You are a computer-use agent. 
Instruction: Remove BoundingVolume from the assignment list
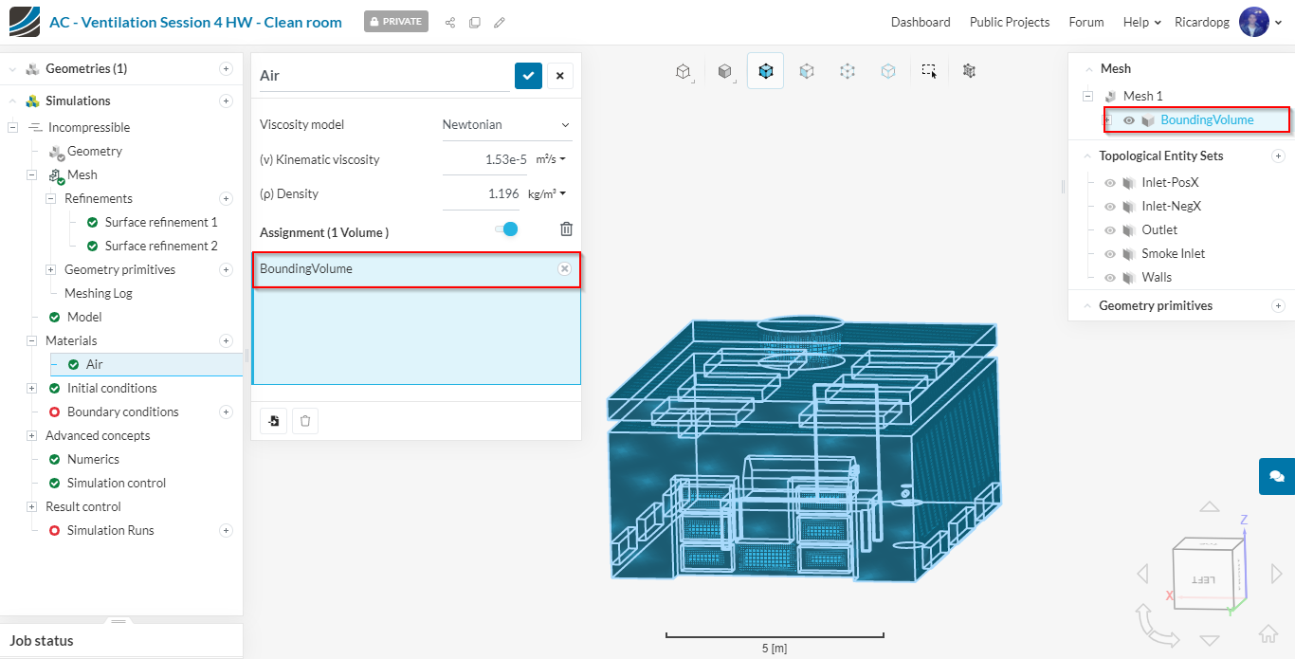564,269
